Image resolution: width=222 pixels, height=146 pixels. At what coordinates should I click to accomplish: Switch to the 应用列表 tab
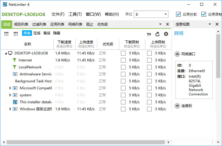tap(57, 24)
